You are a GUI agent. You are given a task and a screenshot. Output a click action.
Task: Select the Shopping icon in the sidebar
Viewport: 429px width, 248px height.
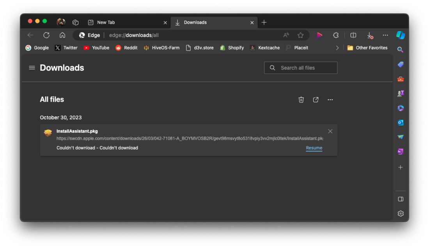(401, 64)
